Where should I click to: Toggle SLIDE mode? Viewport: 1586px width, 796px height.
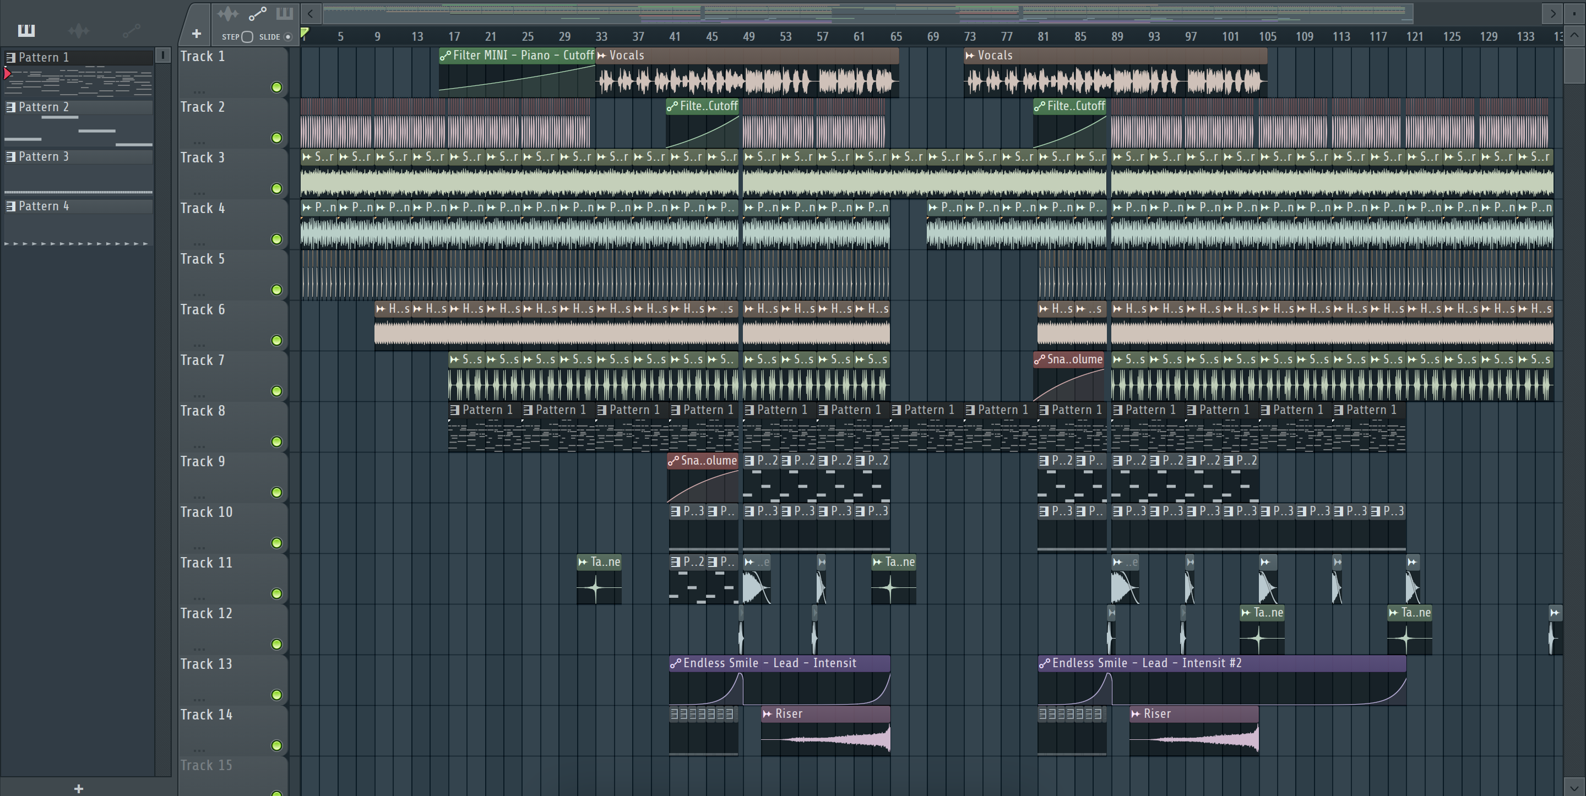(287, 37)
